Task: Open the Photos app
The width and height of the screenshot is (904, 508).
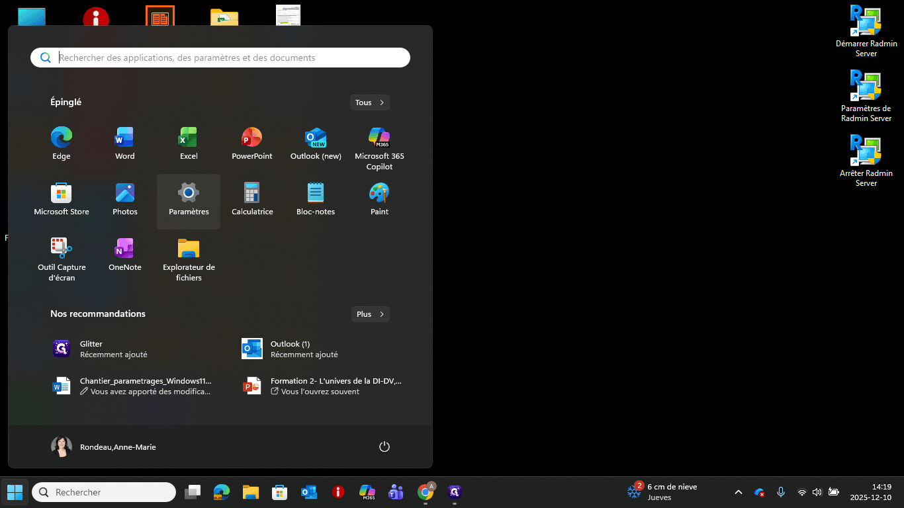Action: coord(125,200)
